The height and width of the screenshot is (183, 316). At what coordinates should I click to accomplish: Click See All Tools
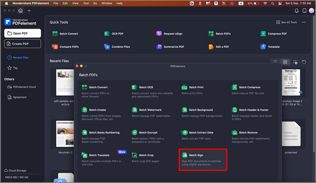pyautogui.click(x=286, y=22)
